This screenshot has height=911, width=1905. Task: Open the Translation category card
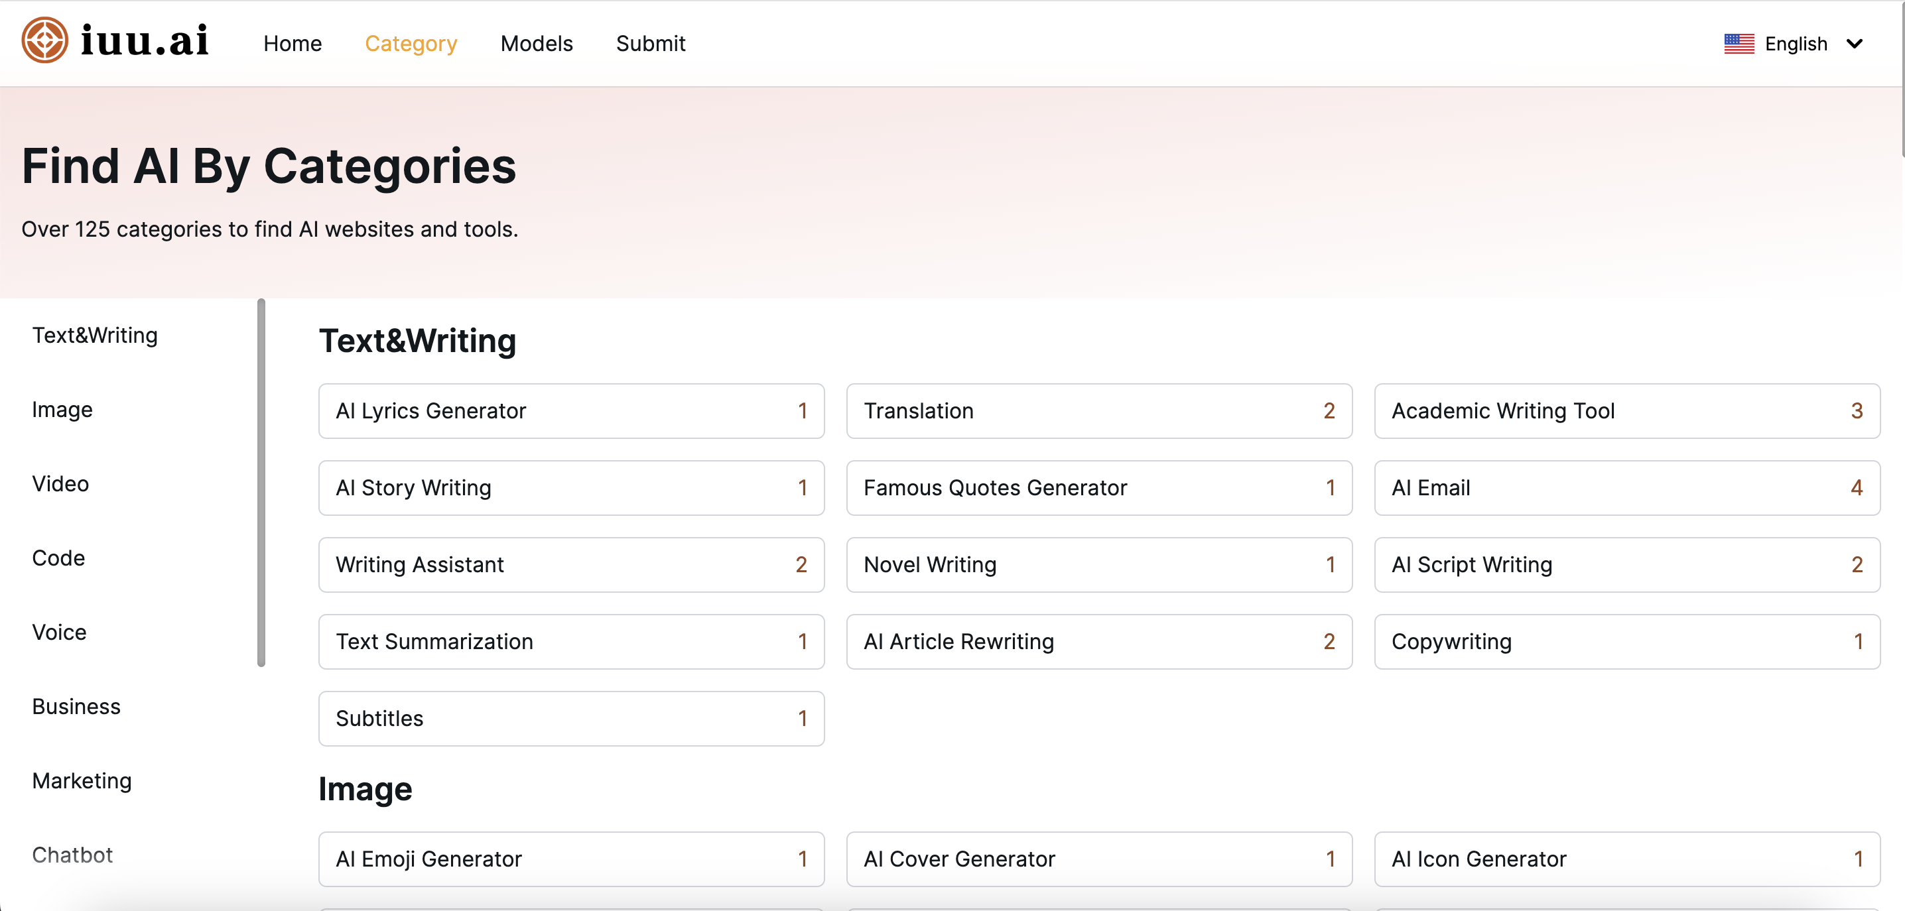coord(1098,410)
